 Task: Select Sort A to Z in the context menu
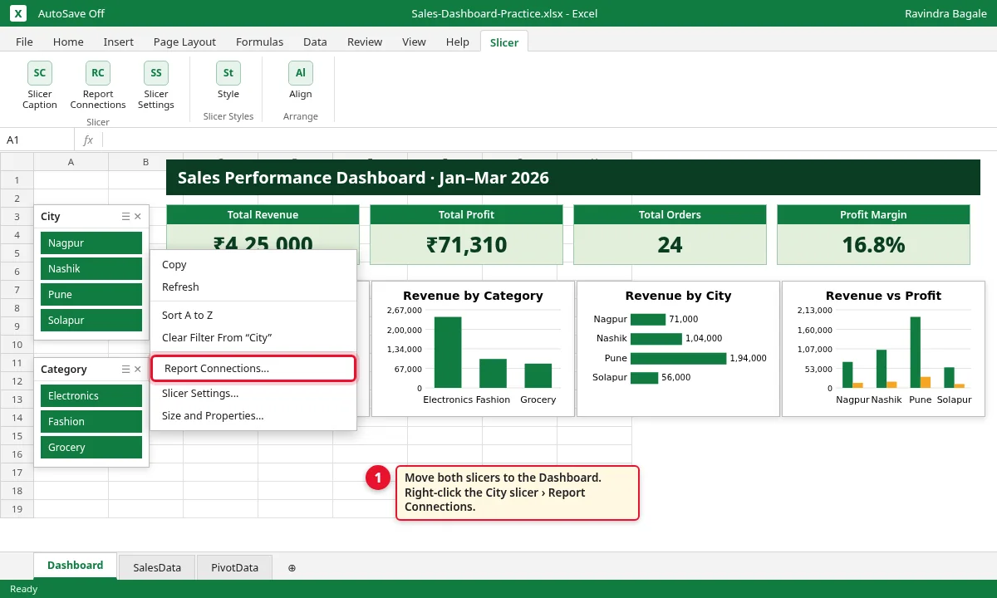tap(253, 316)
